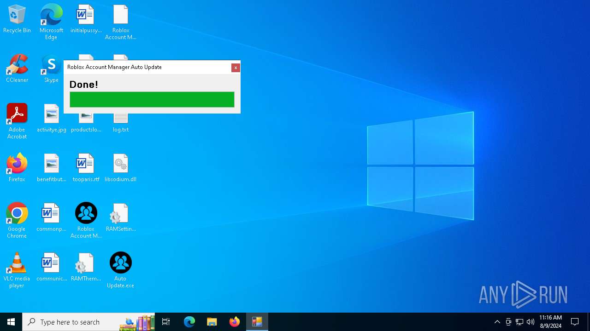Select the Firefox desktop shortcut
590x331 pixels.
pos(17,168)
